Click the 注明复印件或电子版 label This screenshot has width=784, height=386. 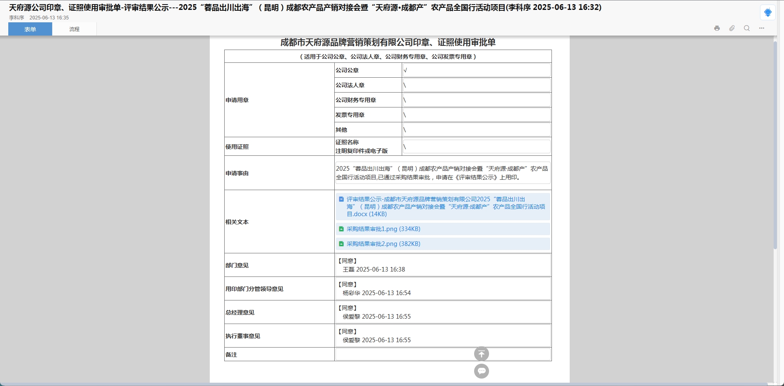362,151
